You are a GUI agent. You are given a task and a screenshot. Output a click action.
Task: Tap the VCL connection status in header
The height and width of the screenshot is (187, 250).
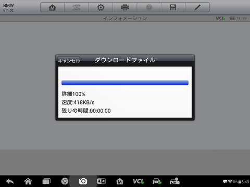[220, 18]
